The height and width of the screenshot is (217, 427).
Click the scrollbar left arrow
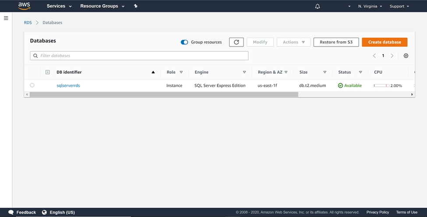coord(27,94)
